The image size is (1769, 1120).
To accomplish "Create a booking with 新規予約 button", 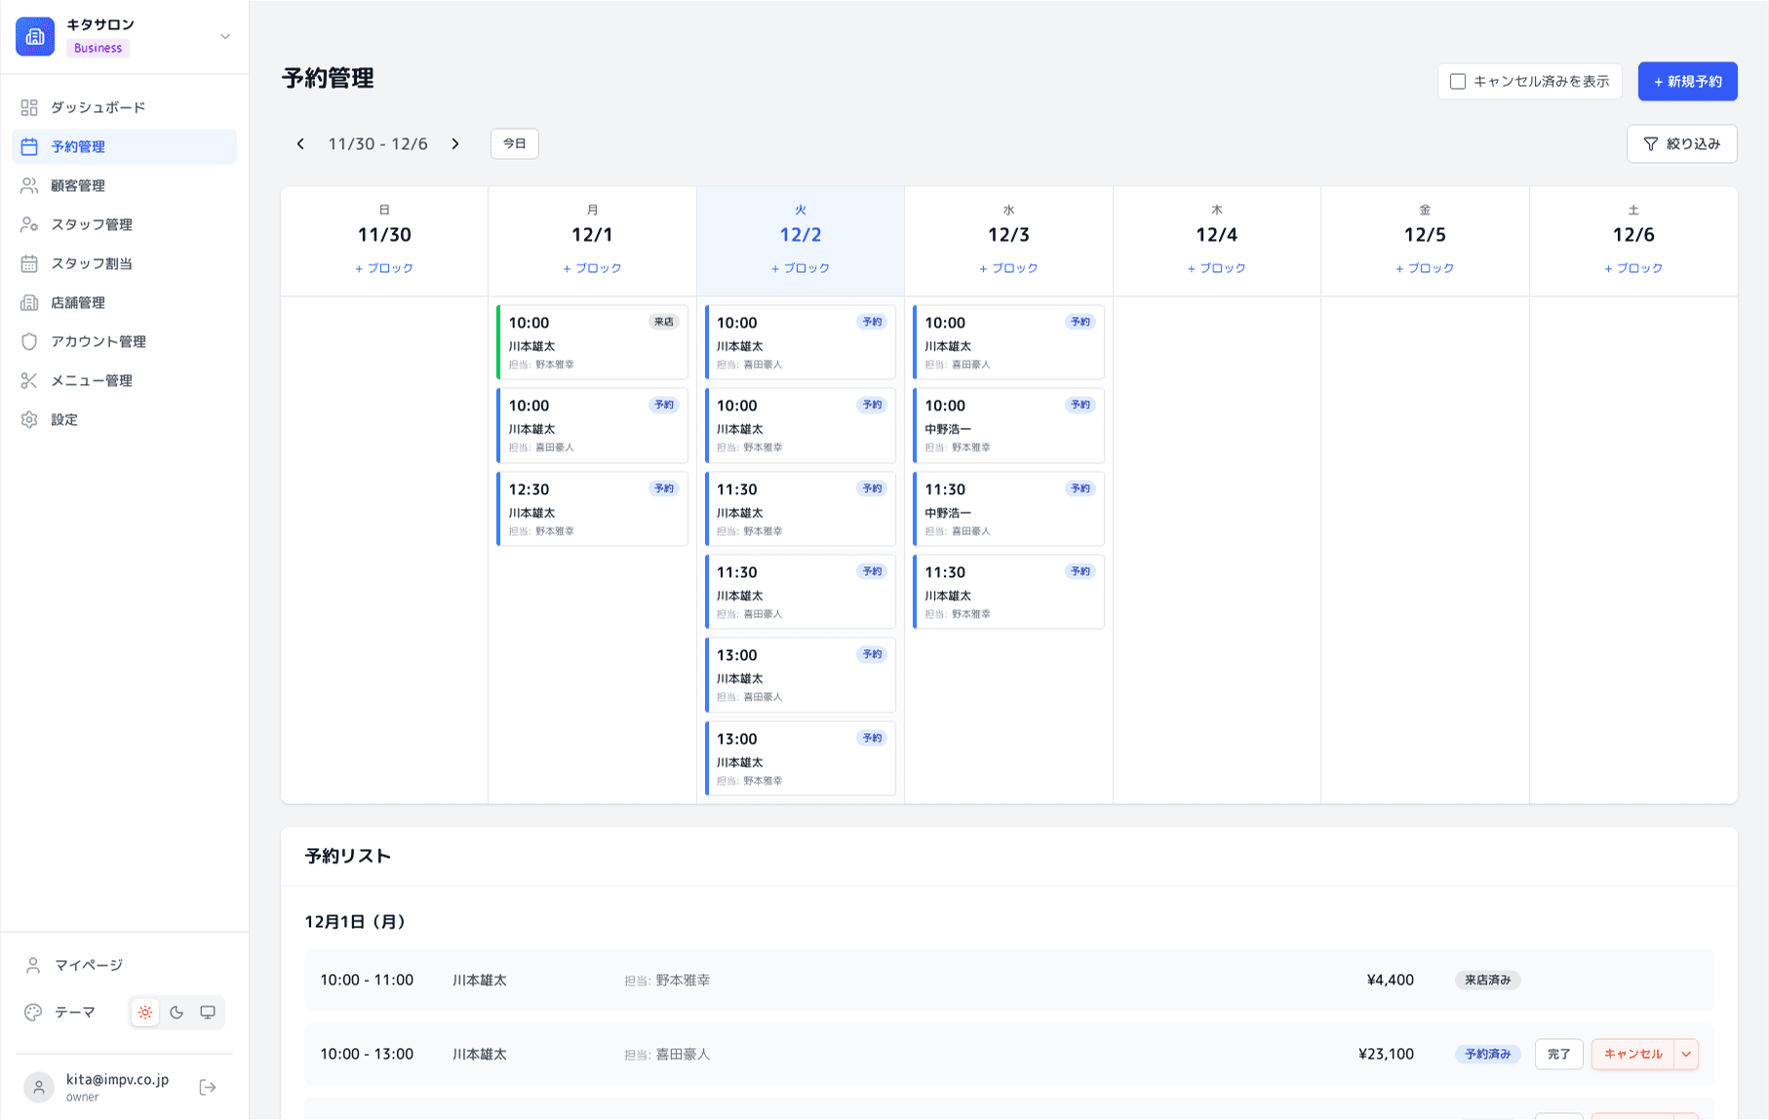I will (x=1687, y=81).
